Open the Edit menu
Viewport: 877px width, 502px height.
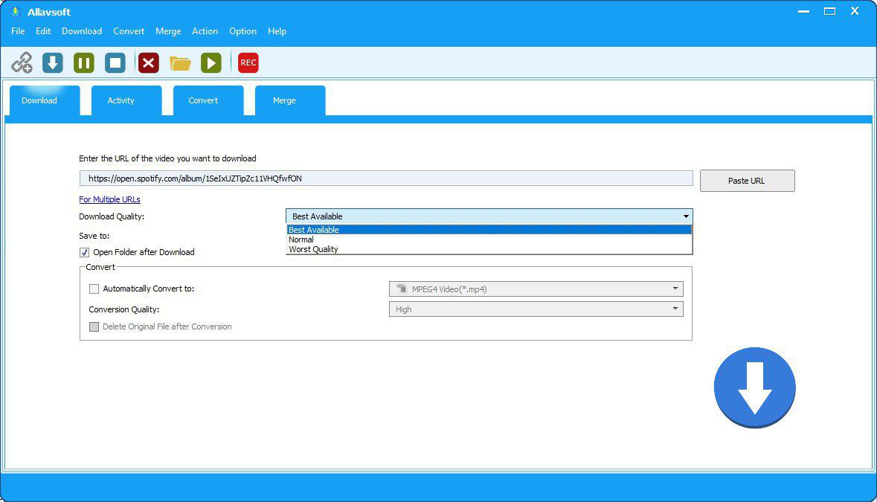click(43, 31)
